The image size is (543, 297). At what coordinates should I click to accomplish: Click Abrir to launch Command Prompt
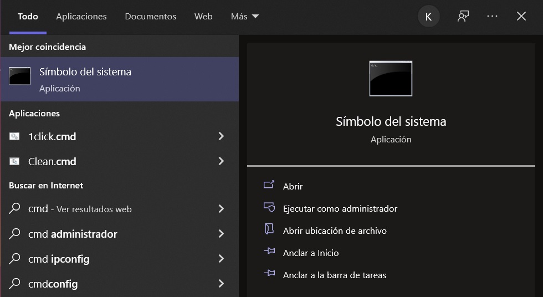[293, 187]
